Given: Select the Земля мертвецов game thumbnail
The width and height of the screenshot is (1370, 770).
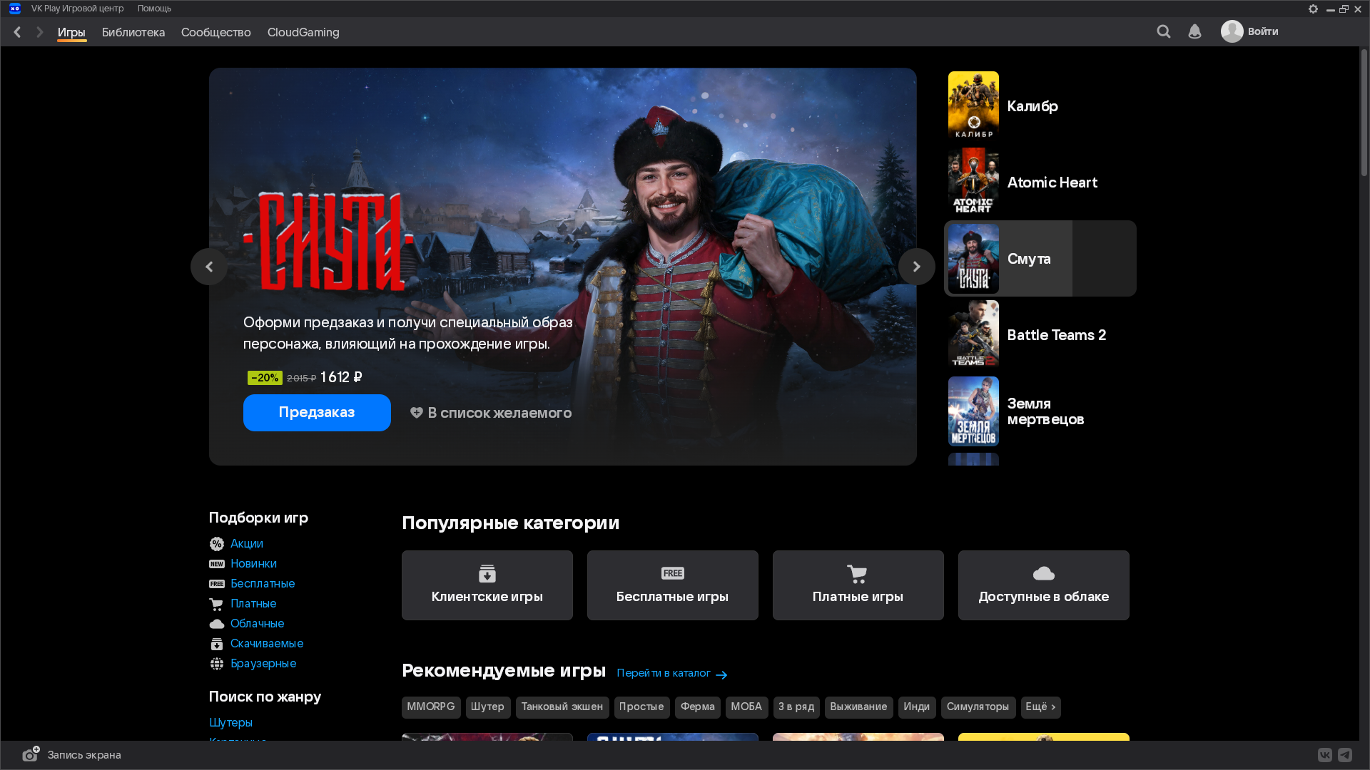Looking at the screenshot, I should click(x=973, y=411).
